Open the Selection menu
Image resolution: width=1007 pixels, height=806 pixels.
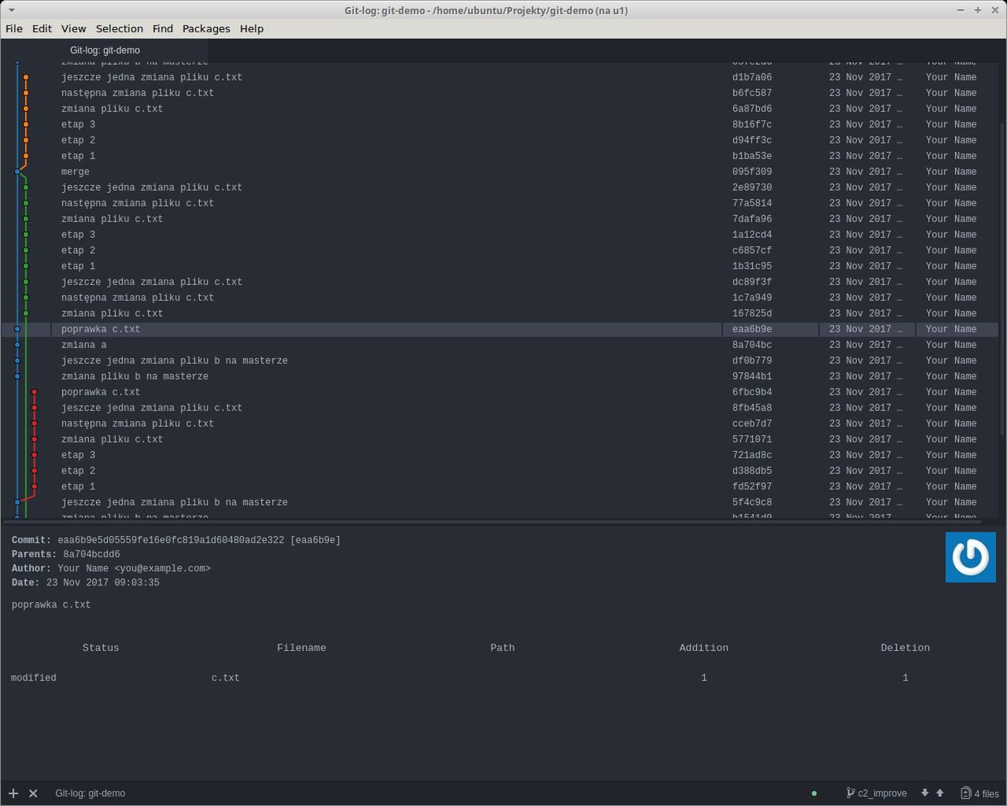click(120, 28)
